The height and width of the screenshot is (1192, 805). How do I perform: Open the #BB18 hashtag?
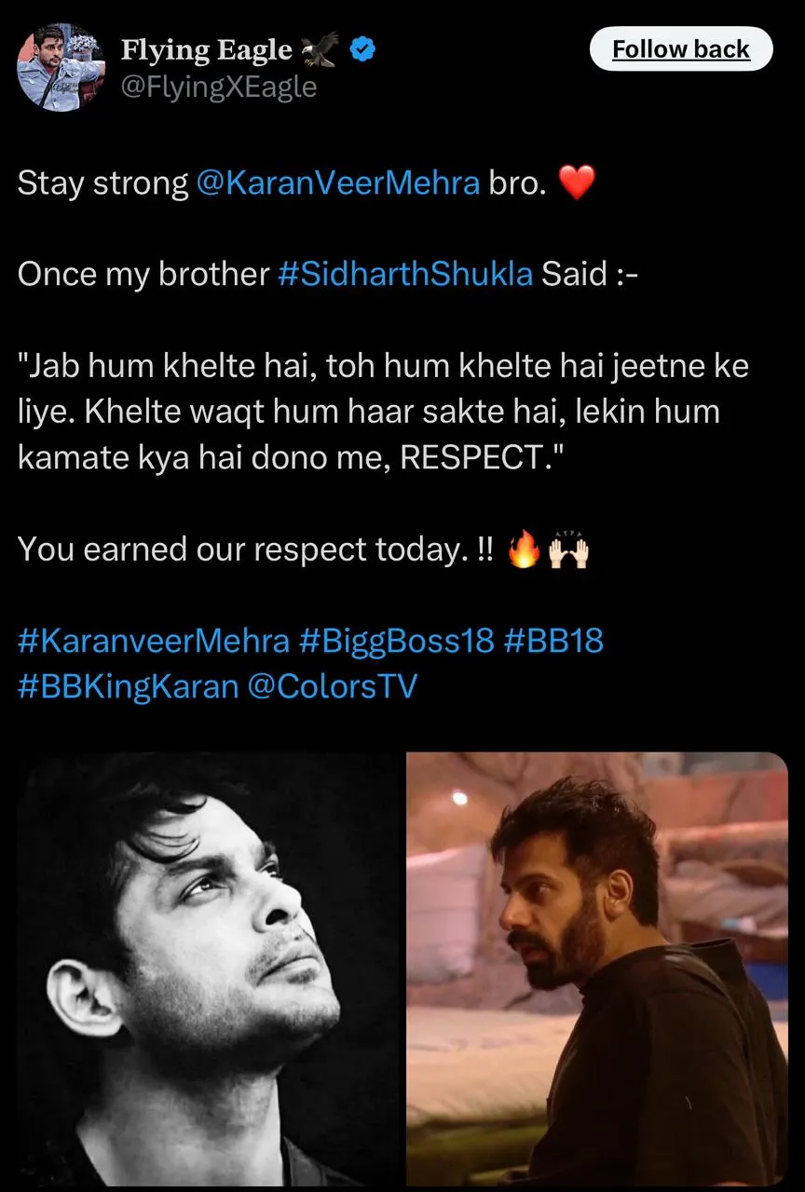tap(553, 641)
